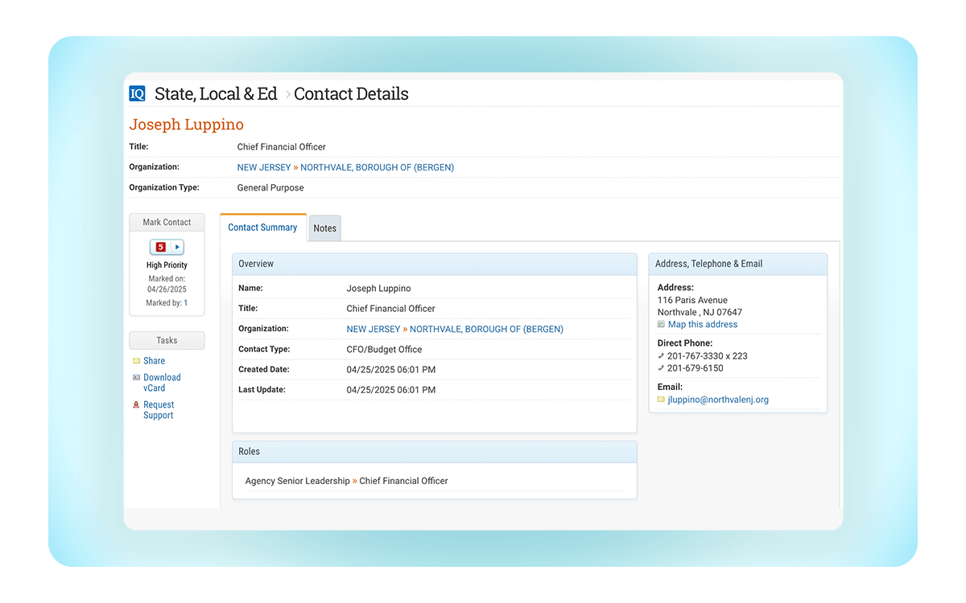Viewport: 966px width, 603px height.
Task: Click the envelope icon beside the email address
Action: pyautogui.click(x=661, y=400)
